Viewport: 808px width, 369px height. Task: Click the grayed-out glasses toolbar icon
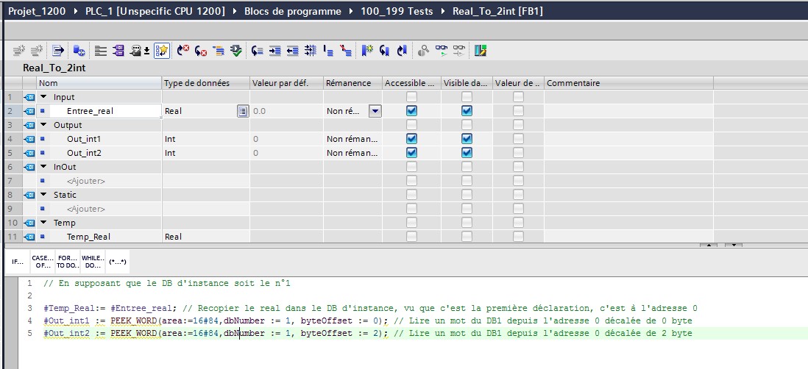(x=458, y=51)
